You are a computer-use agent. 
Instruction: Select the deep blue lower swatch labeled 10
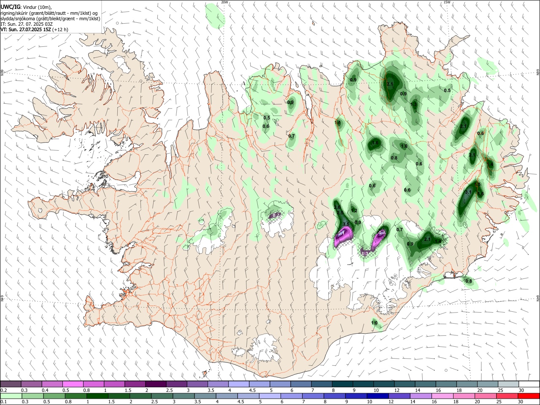378,396
